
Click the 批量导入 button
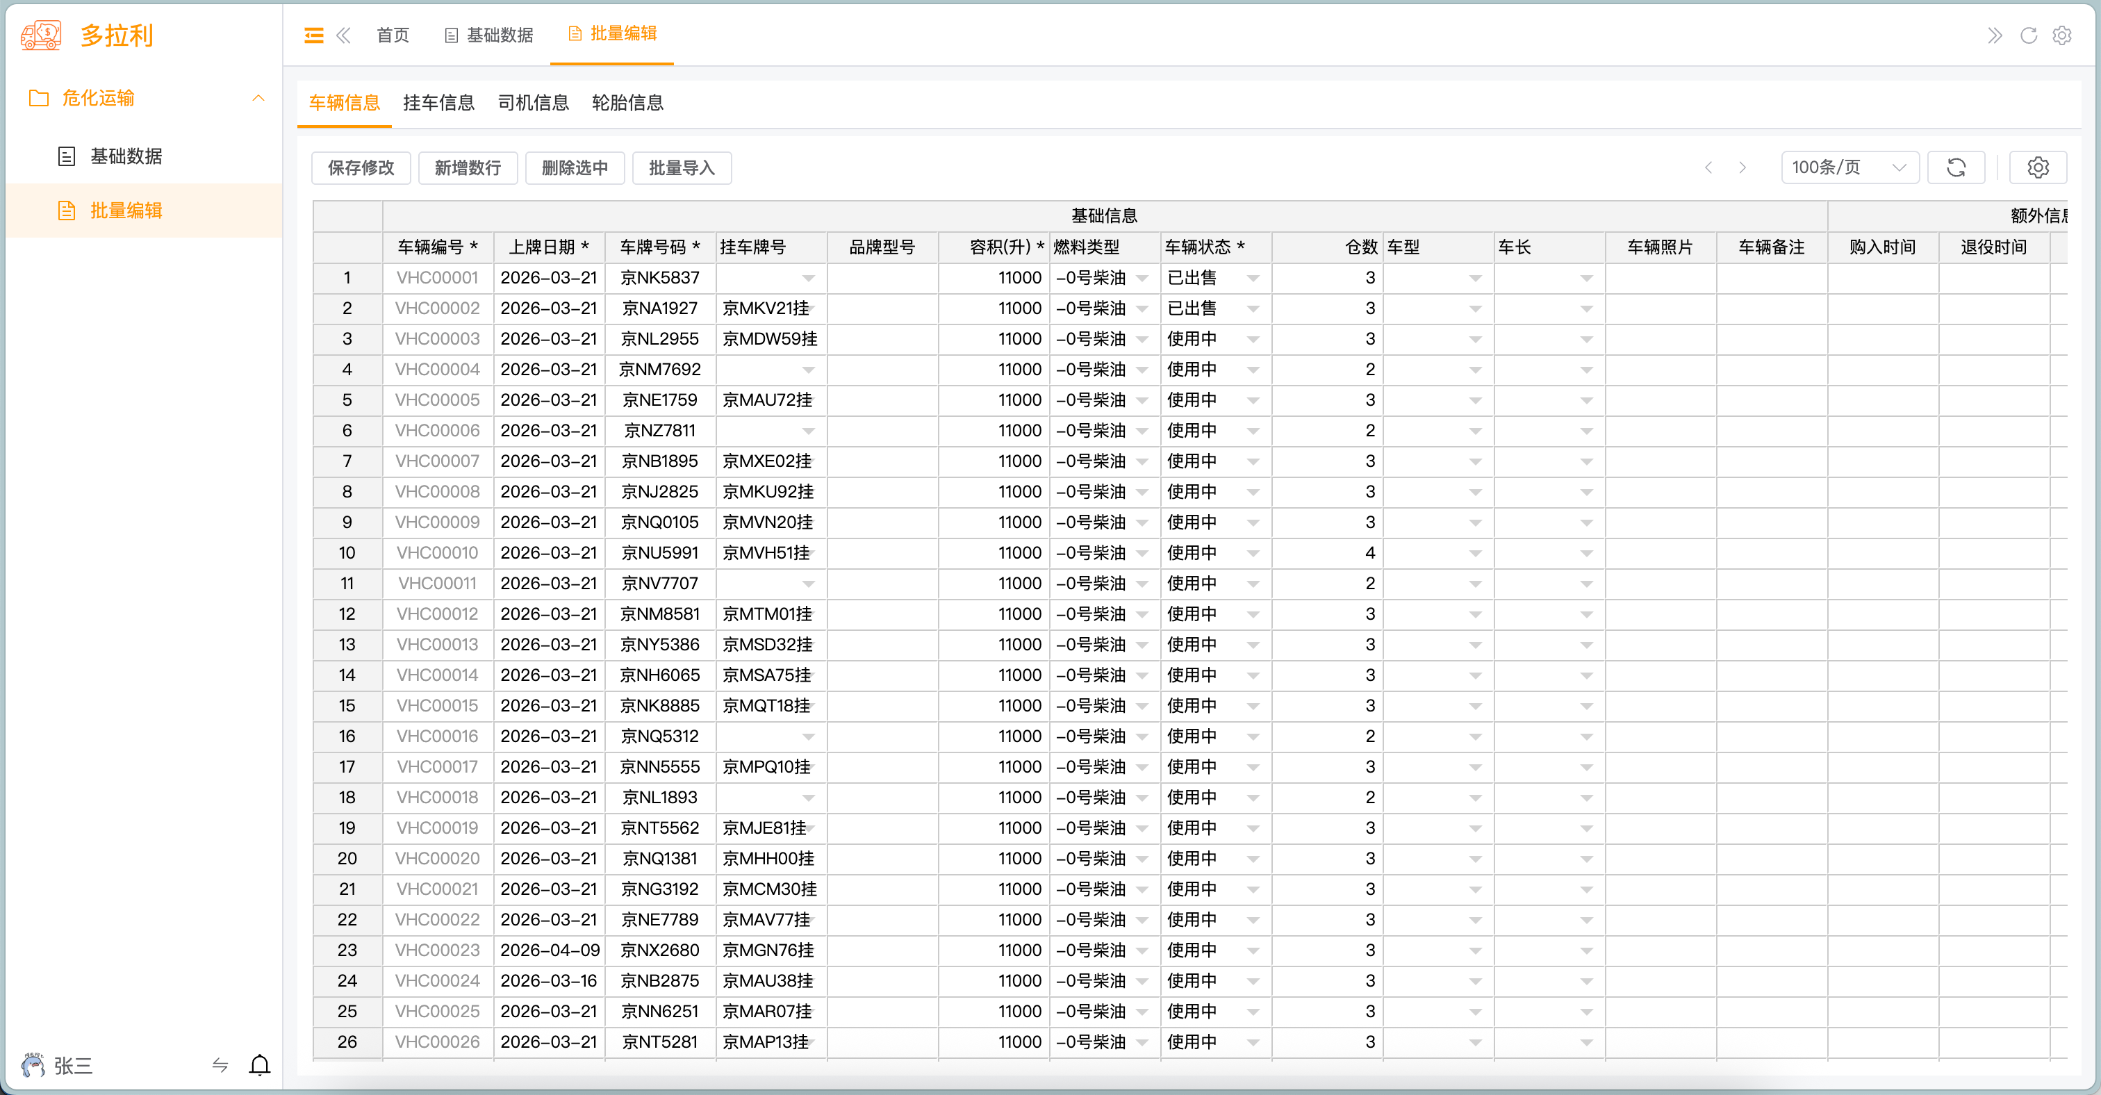pyautogui.click(x=682, y=168)
